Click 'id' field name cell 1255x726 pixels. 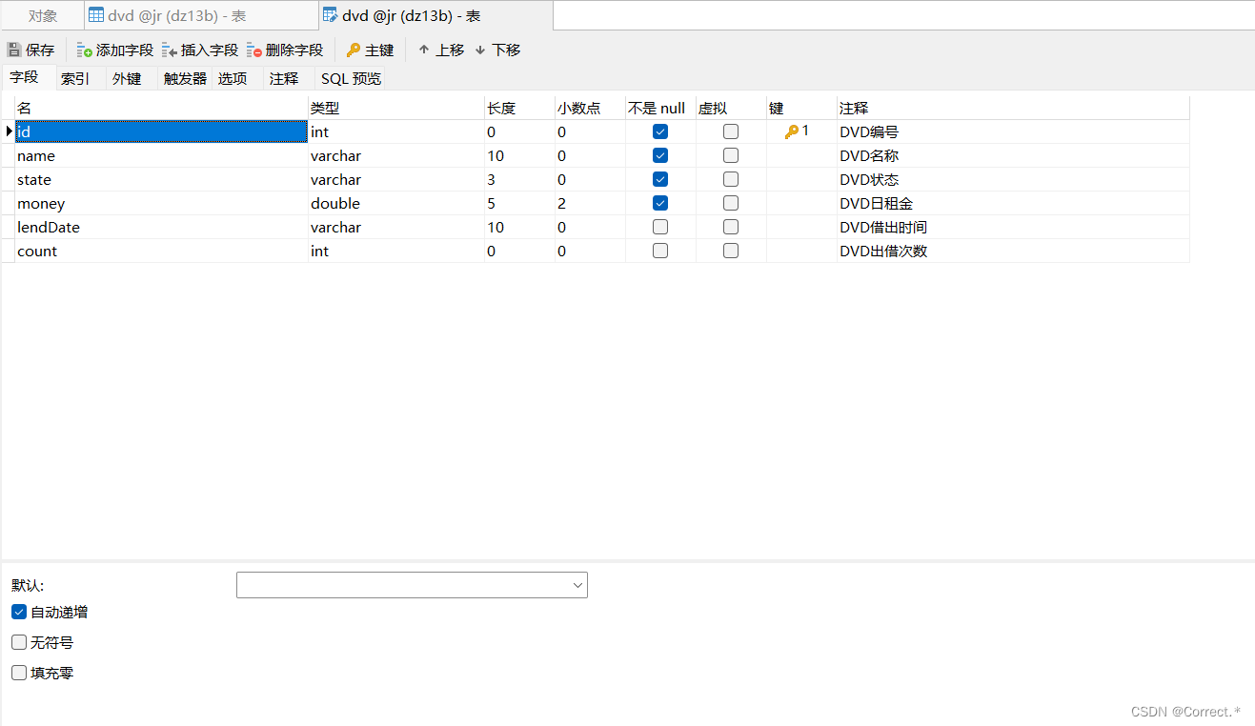coord(161,131)
